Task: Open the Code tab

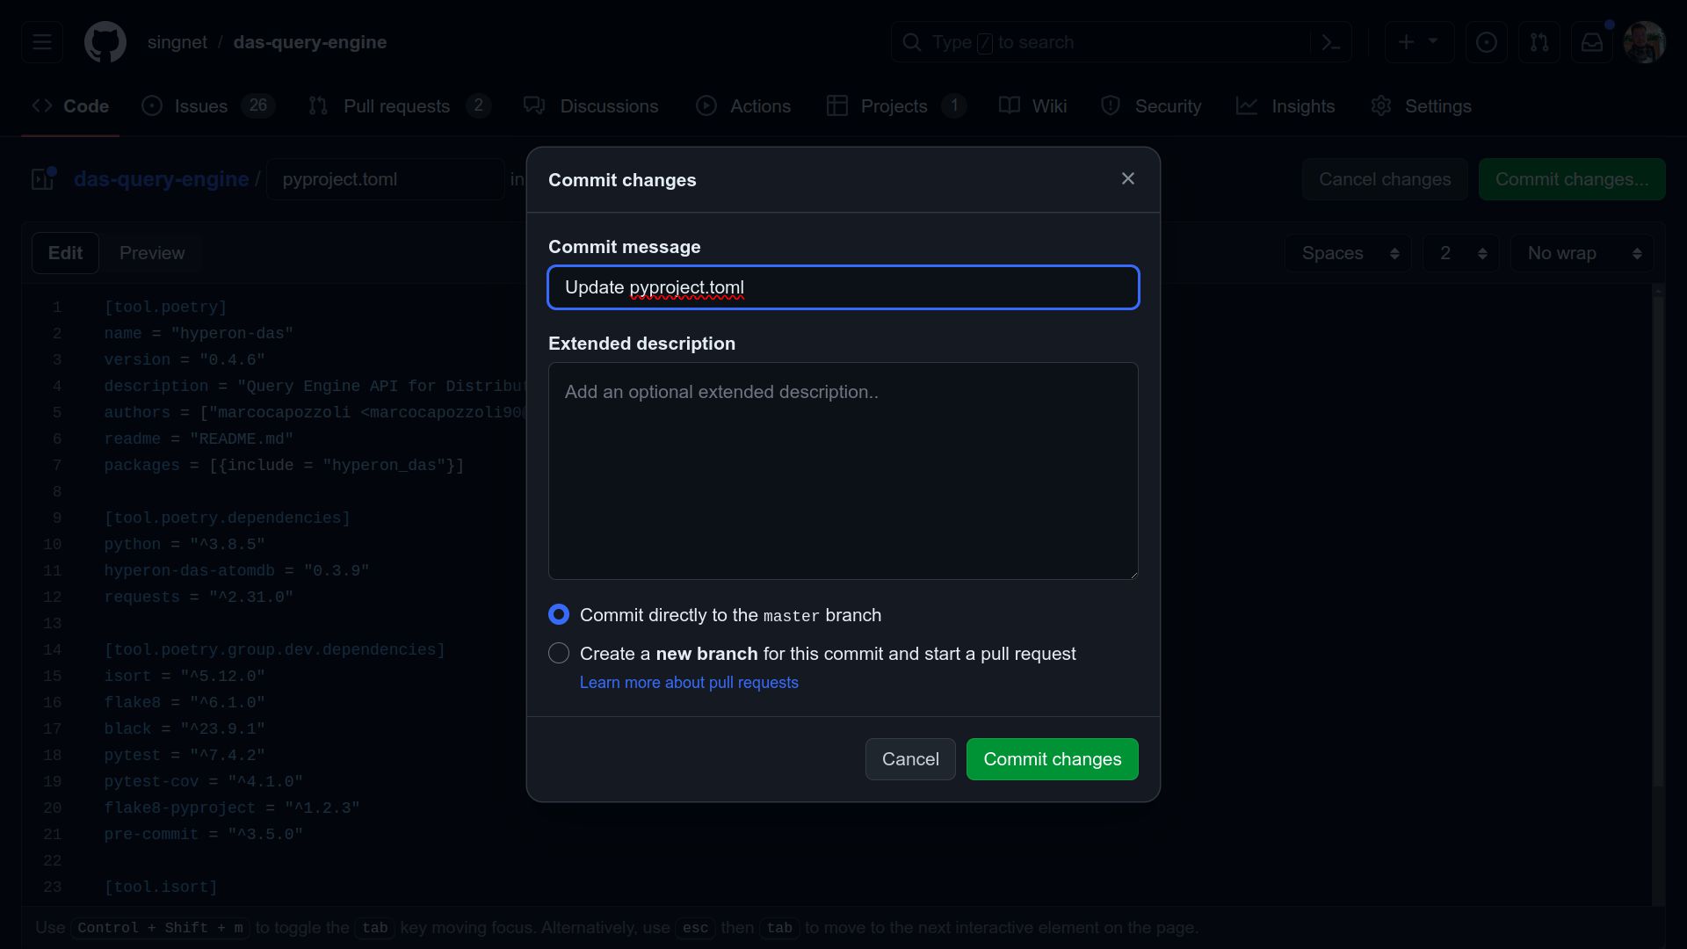Action: coord(70,106)
